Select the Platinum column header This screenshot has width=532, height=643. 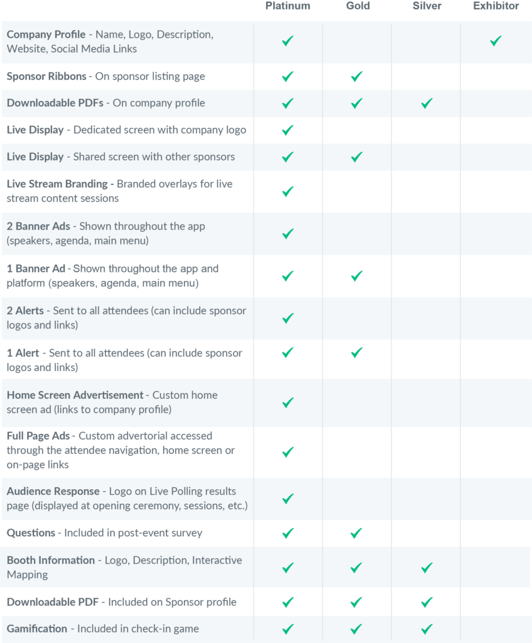(x=288, y=6)
